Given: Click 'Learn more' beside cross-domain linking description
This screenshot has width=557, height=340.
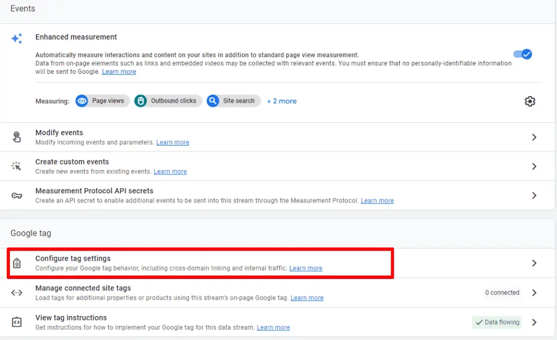Looking at the screenshot, I should coord(306,268).
